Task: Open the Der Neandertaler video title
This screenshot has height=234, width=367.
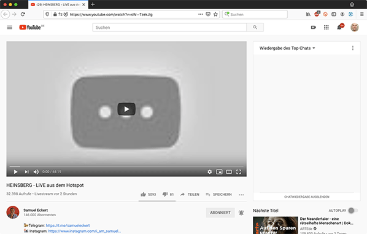Action: tap(326, 221)
